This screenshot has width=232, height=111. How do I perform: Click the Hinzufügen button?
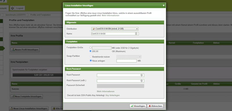tap(138, 106)
